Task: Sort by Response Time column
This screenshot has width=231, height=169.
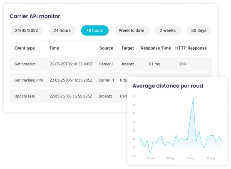Action: [156, 48]
